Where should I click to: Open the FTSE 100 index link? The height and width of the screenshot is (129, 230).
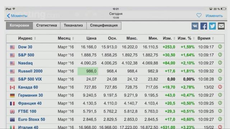[27, 111]
